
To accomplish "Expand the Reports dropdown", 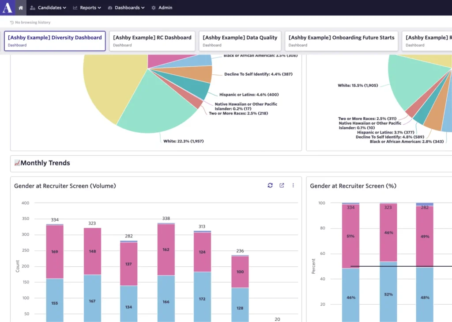I will (x=87, y=8).
